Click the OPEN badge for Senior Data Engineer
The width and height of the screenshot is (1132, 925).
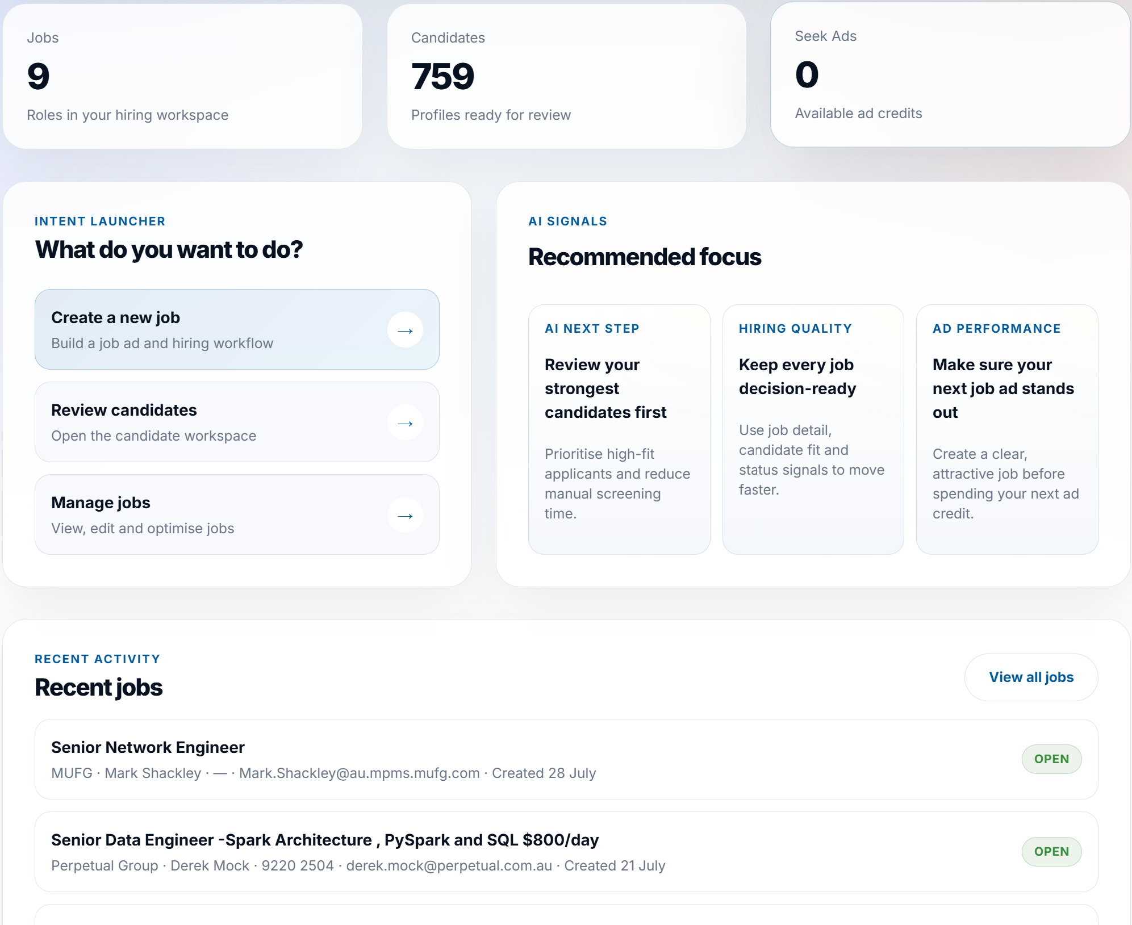(1051, 852)
